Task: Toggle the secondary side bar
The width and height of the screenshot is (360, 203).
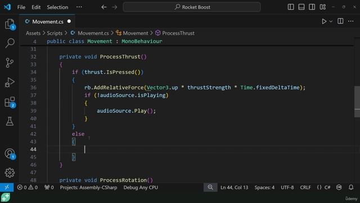Action: (312, 7)
